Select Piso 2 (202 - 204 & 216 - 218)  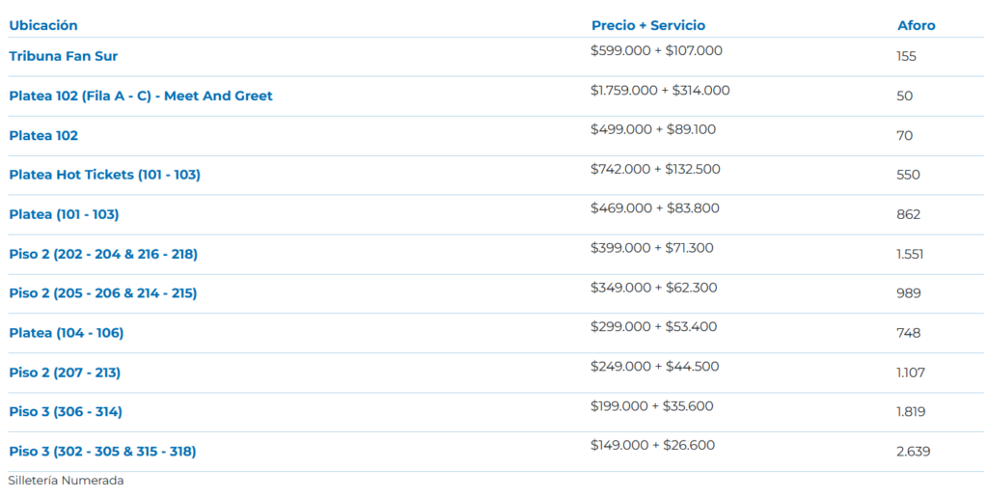pos(103,254)
